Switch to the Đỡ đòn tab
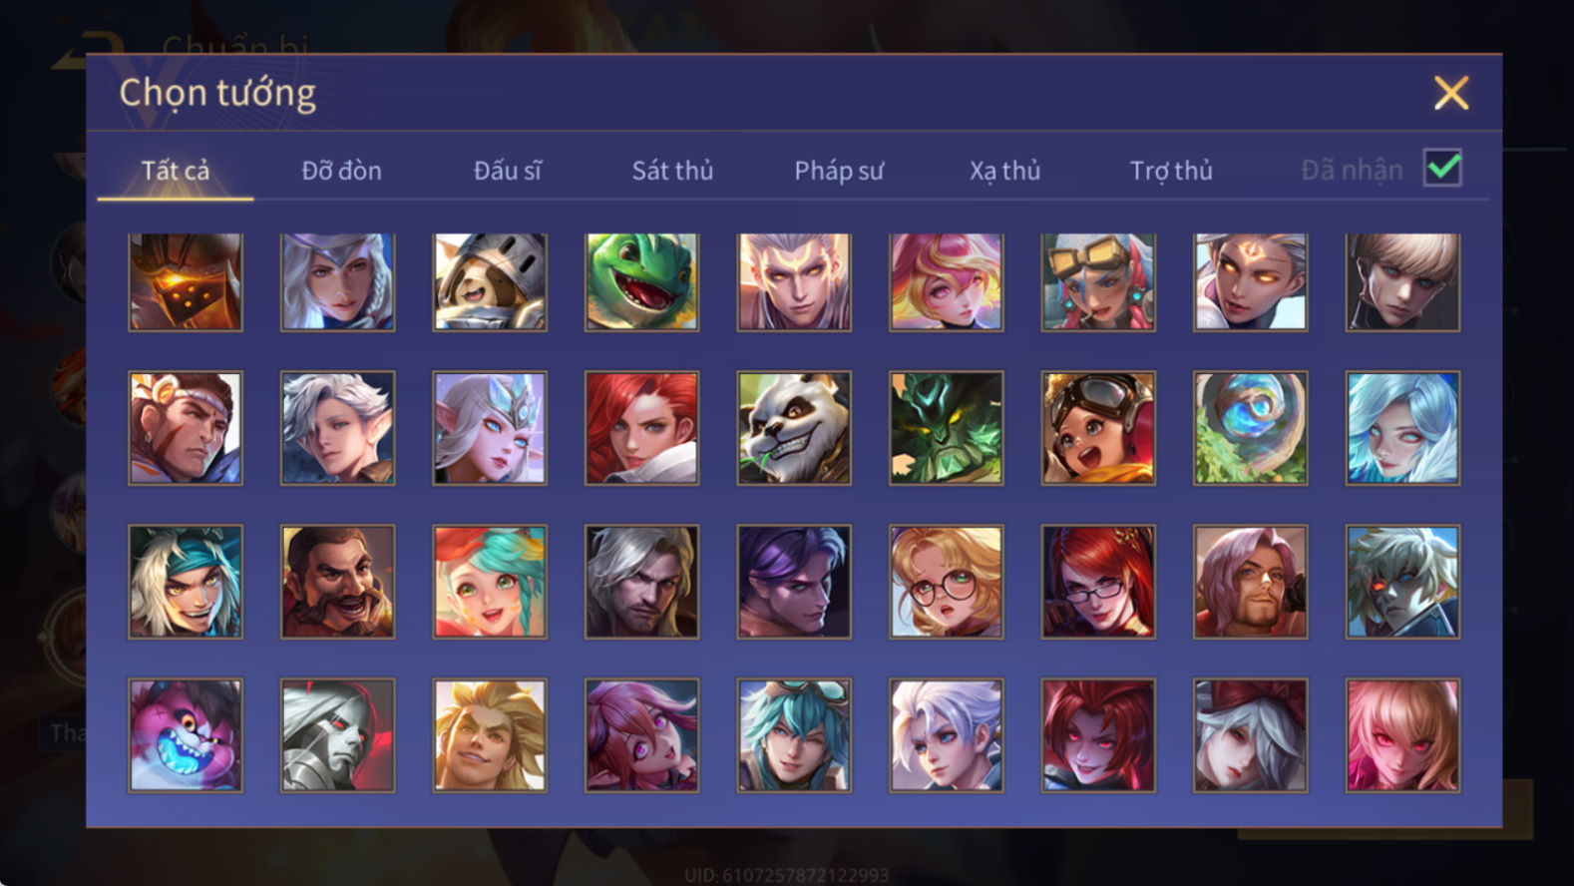The width and height of the screenshot is (1574, 886). click(341, 171)
